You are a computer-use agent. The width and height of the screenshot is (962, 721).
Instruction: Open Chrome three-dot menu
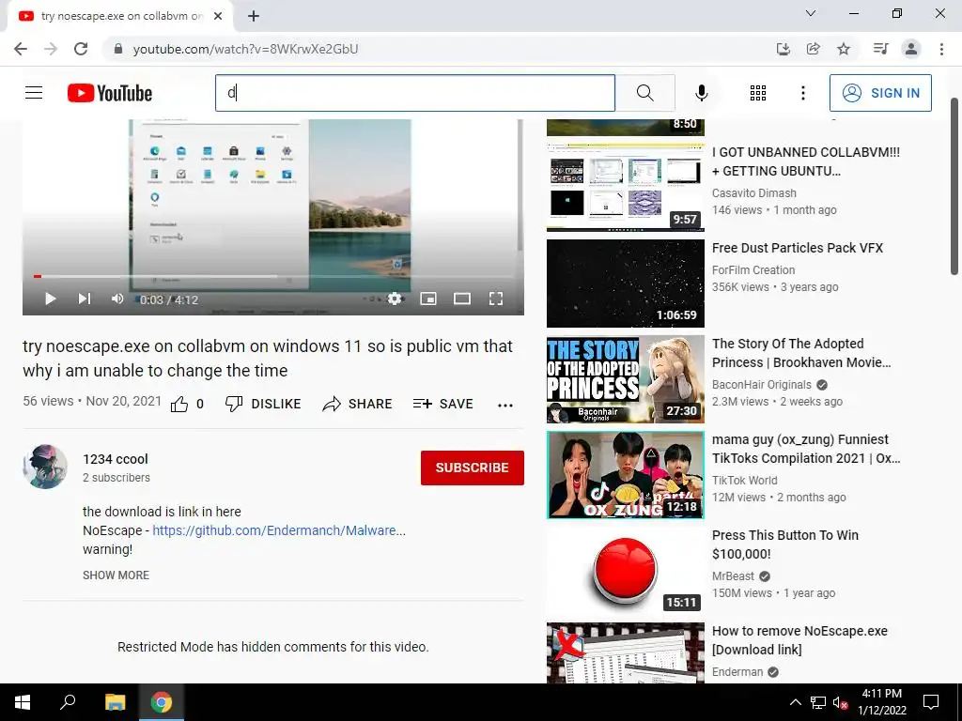[x=941, y=49]
